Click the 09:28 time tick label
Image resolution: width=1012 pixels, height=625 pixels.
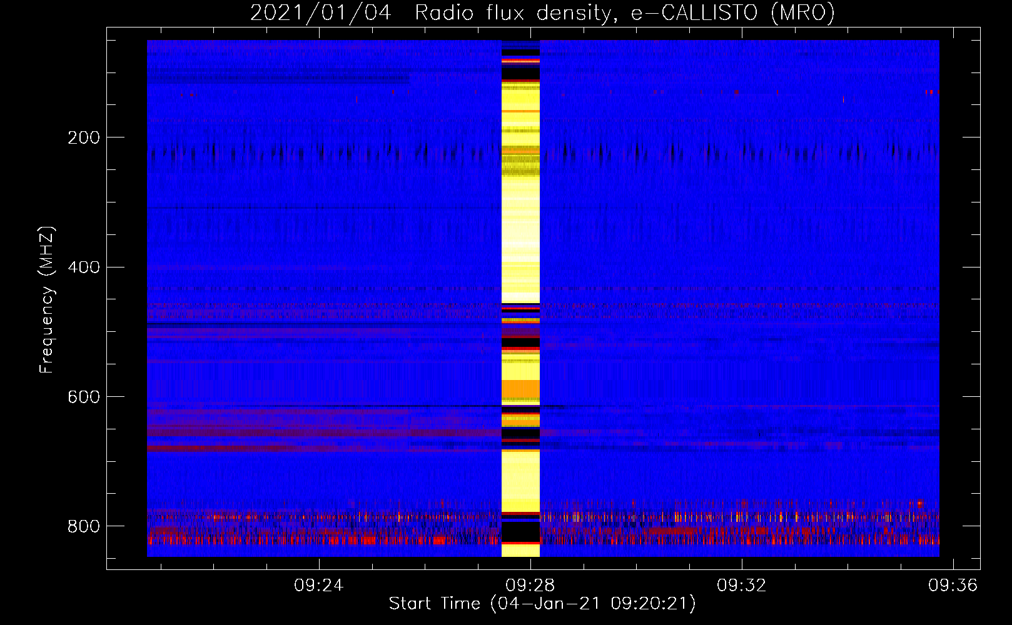[530, 586]
